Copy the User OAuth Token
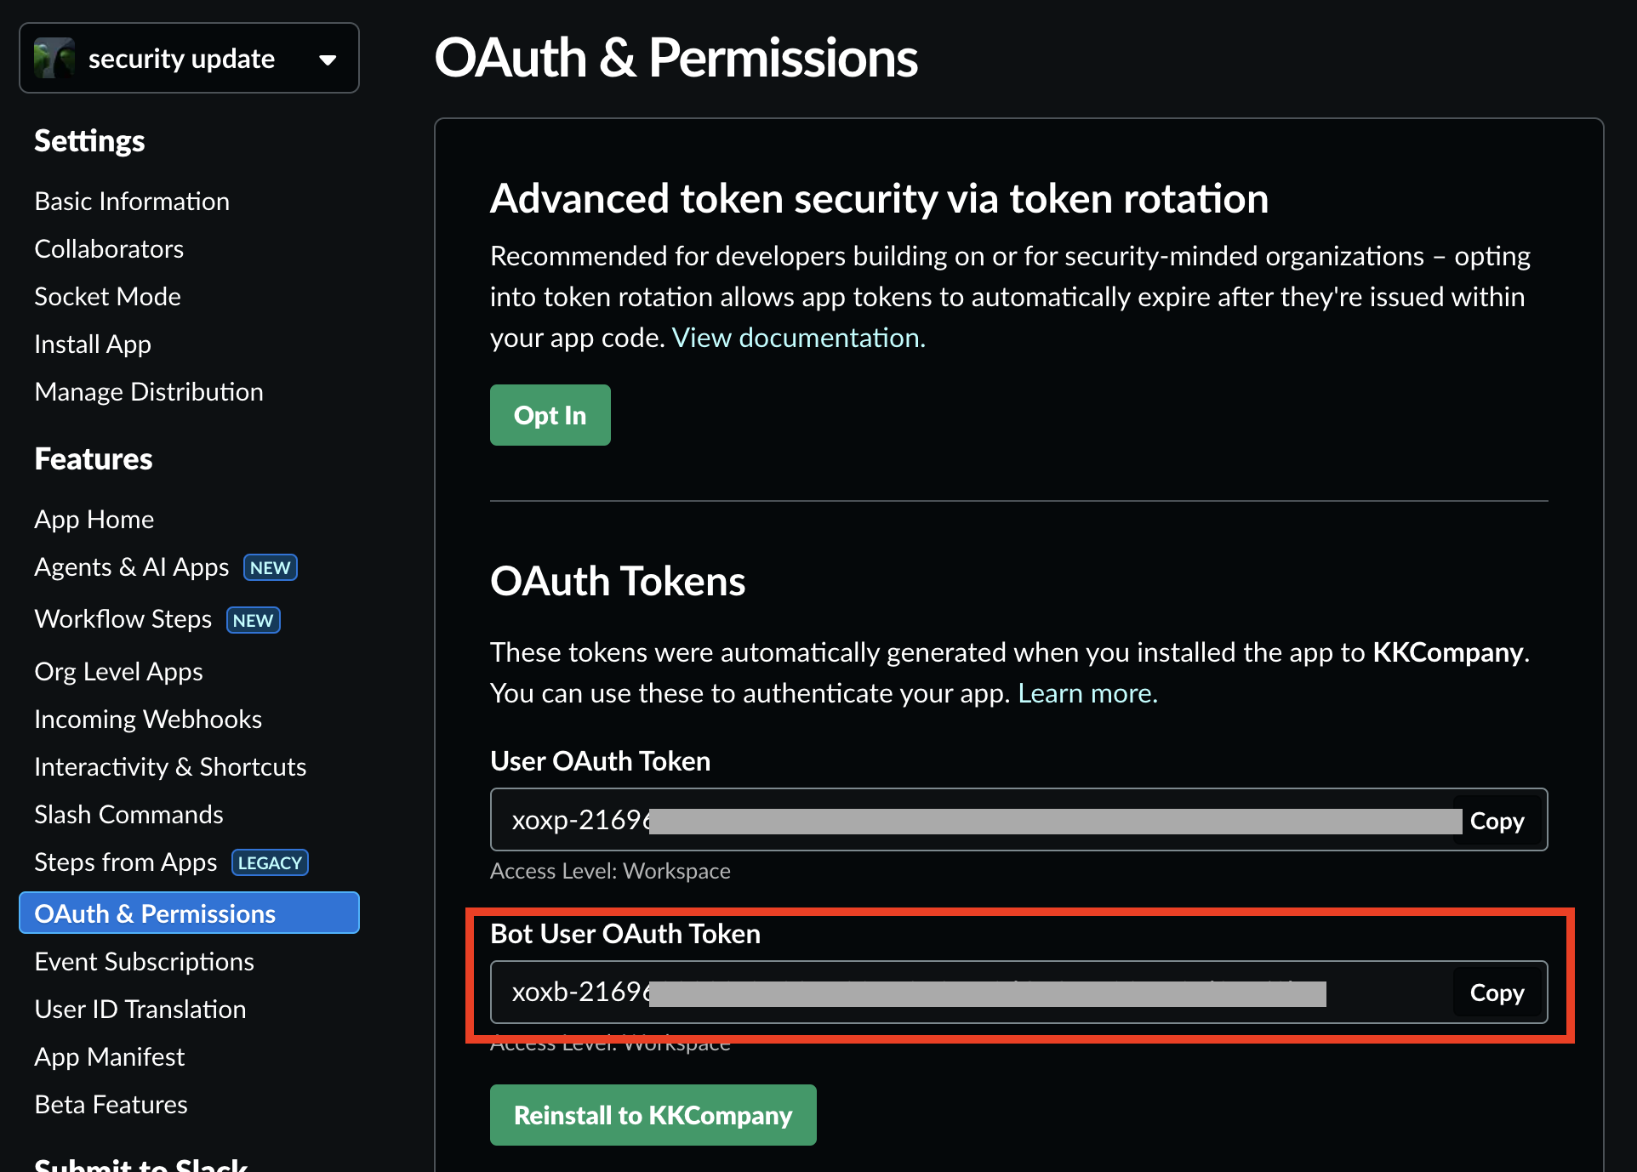This screenshot has width=1637, height=1172. [x=1497, y=820]
